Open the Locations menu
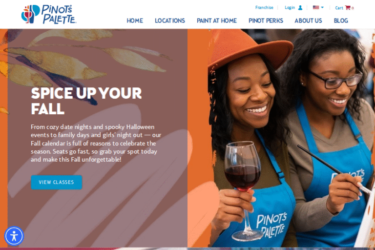This screenshot has height=250, width=375. [x=170, y=21]
